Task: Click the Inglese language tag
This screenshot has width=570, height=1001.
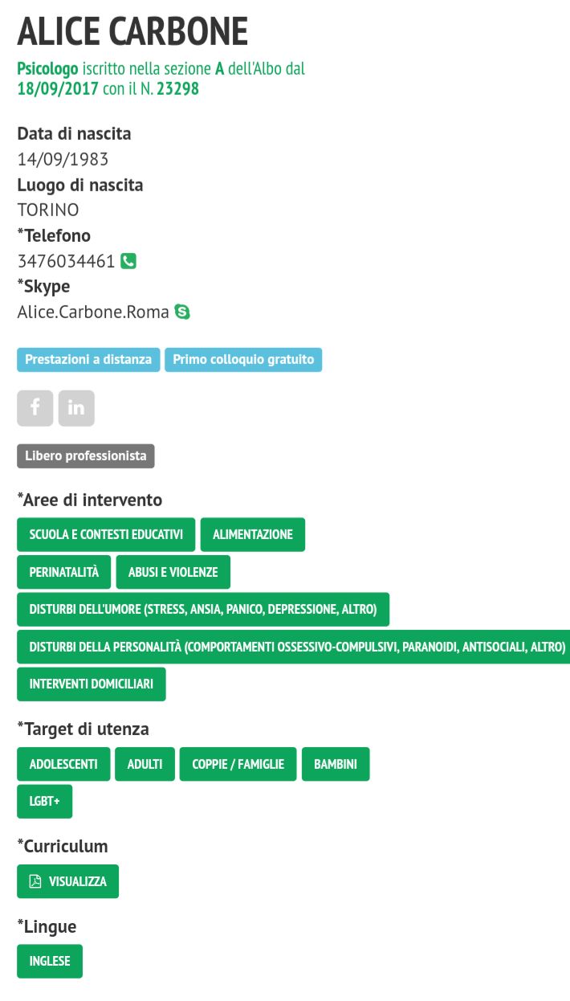Action: [50, 962]
